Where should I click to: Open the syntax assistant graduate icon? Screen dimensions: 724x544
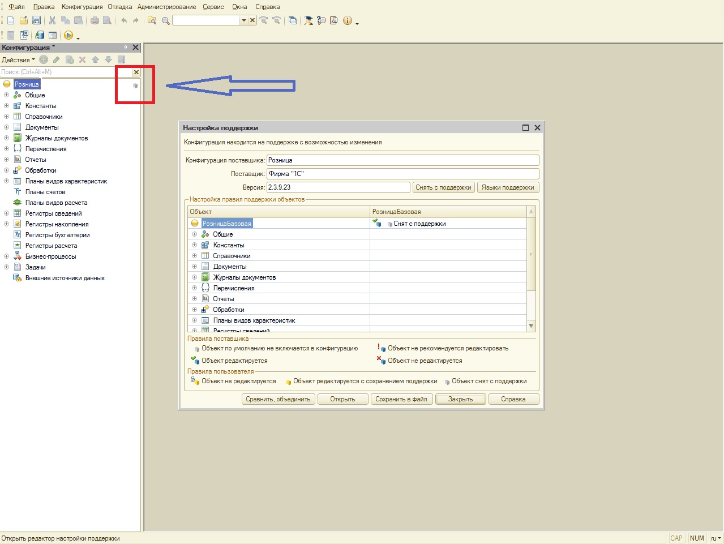(x=309, y=20)
